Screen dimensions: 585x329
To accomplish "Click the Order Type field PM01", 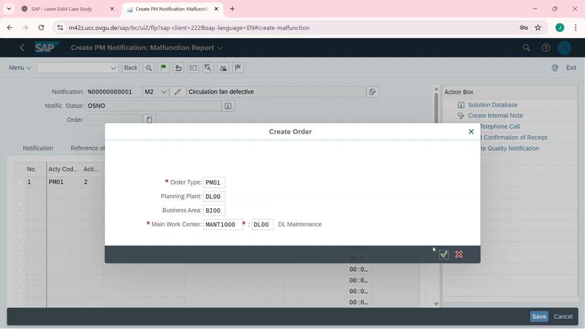I will coord(214,182).
